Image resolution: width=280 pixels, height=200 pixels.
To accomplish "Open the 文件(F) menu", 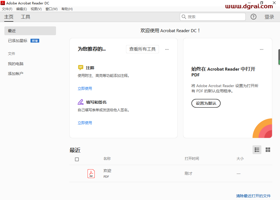I will click(x=7, y=9).
